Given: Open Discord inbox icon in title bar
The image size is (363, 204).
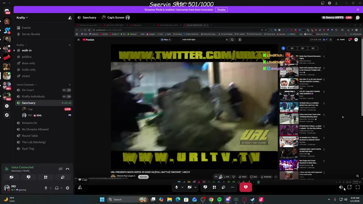Looking at the screenshot, I should pyautogui.click(x=323, y=3).
